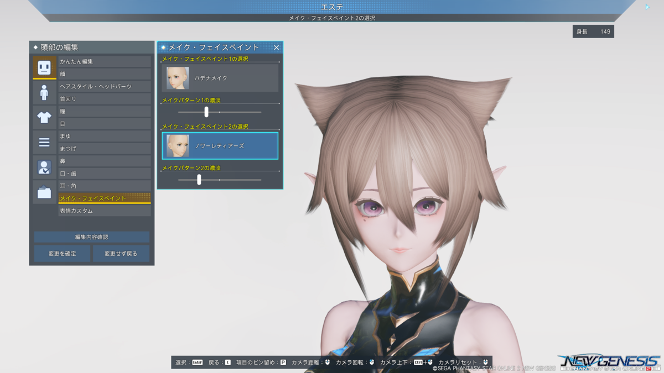Select 首回り in the edit list
Image resolution: width=664 pixels, height=373 pixels.
point(105,99)
